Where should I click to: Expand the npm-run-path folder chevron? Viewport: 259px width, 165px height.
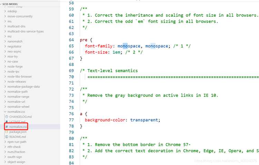click(x=5, y=142)
